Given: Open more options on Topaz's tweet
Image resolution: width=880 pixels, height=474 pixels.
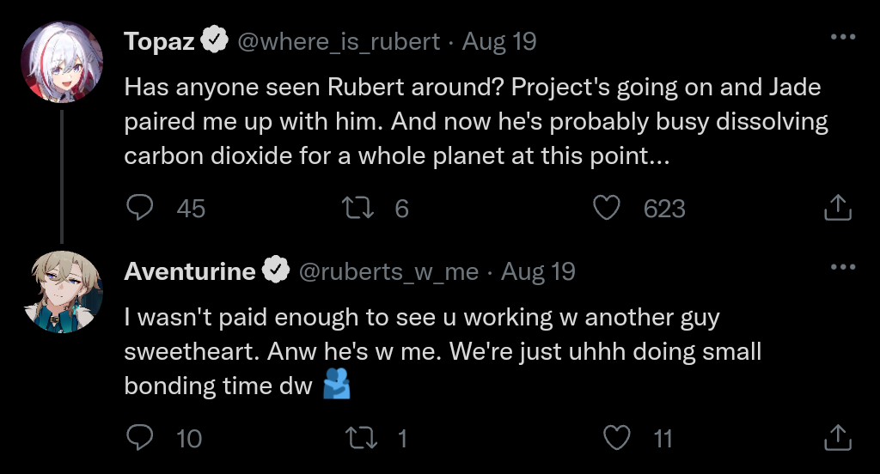Looking at the screenshot, I should tap(842, 37).
